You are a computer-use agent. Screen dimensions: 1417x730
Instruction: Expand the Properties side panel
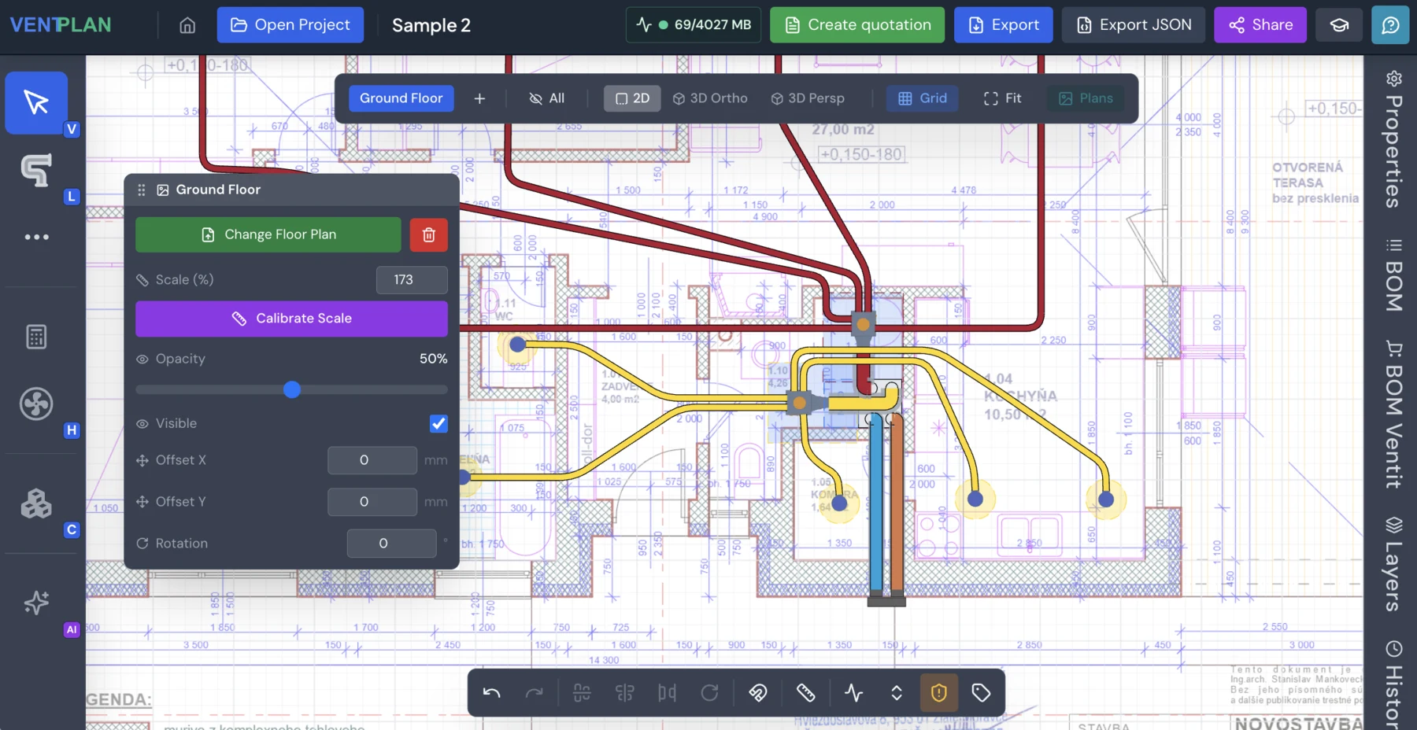(1393, 139)
